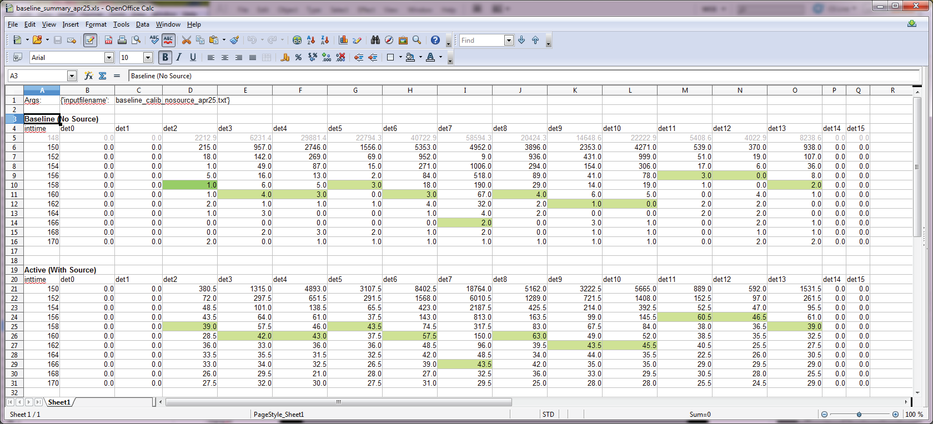Run the Spelling check

154,40
